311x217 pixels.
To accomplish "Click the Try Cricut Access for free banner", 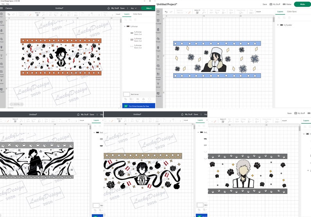I will pyautogui.click(x=139, y=106).
